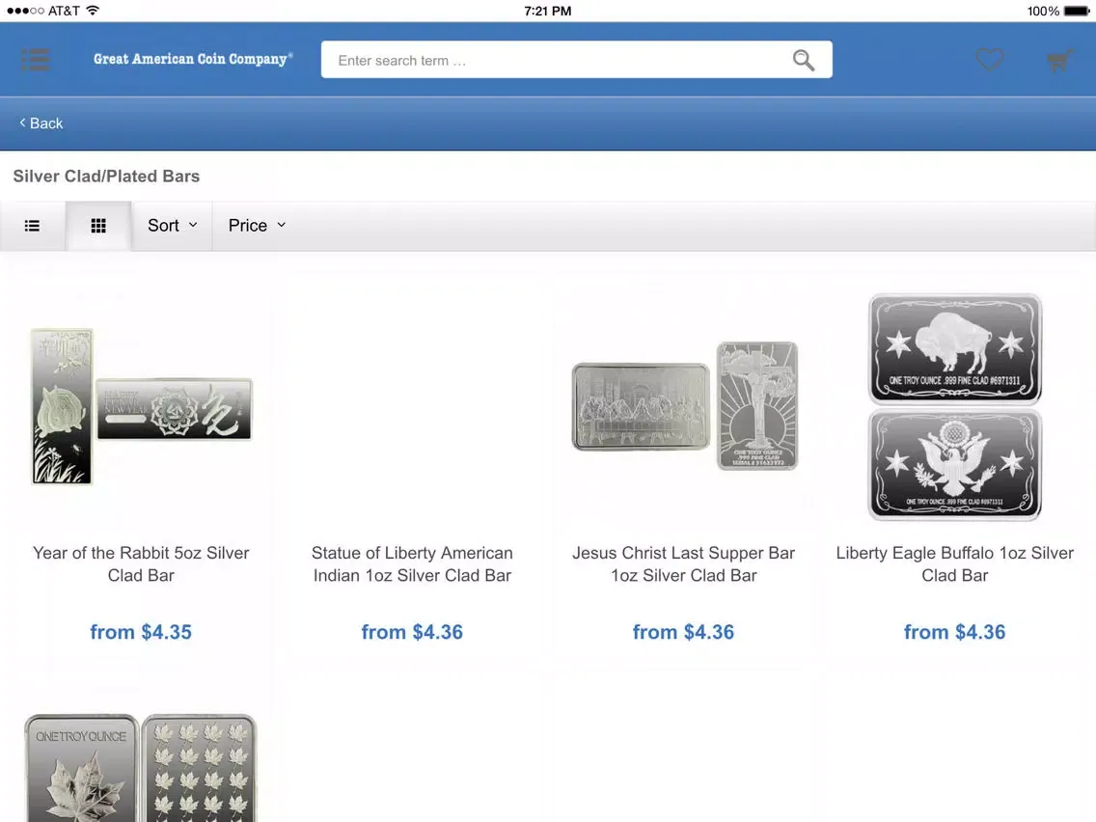
Task: Select Year of the Rabbit 5oz title
Action: coord(141,564)
